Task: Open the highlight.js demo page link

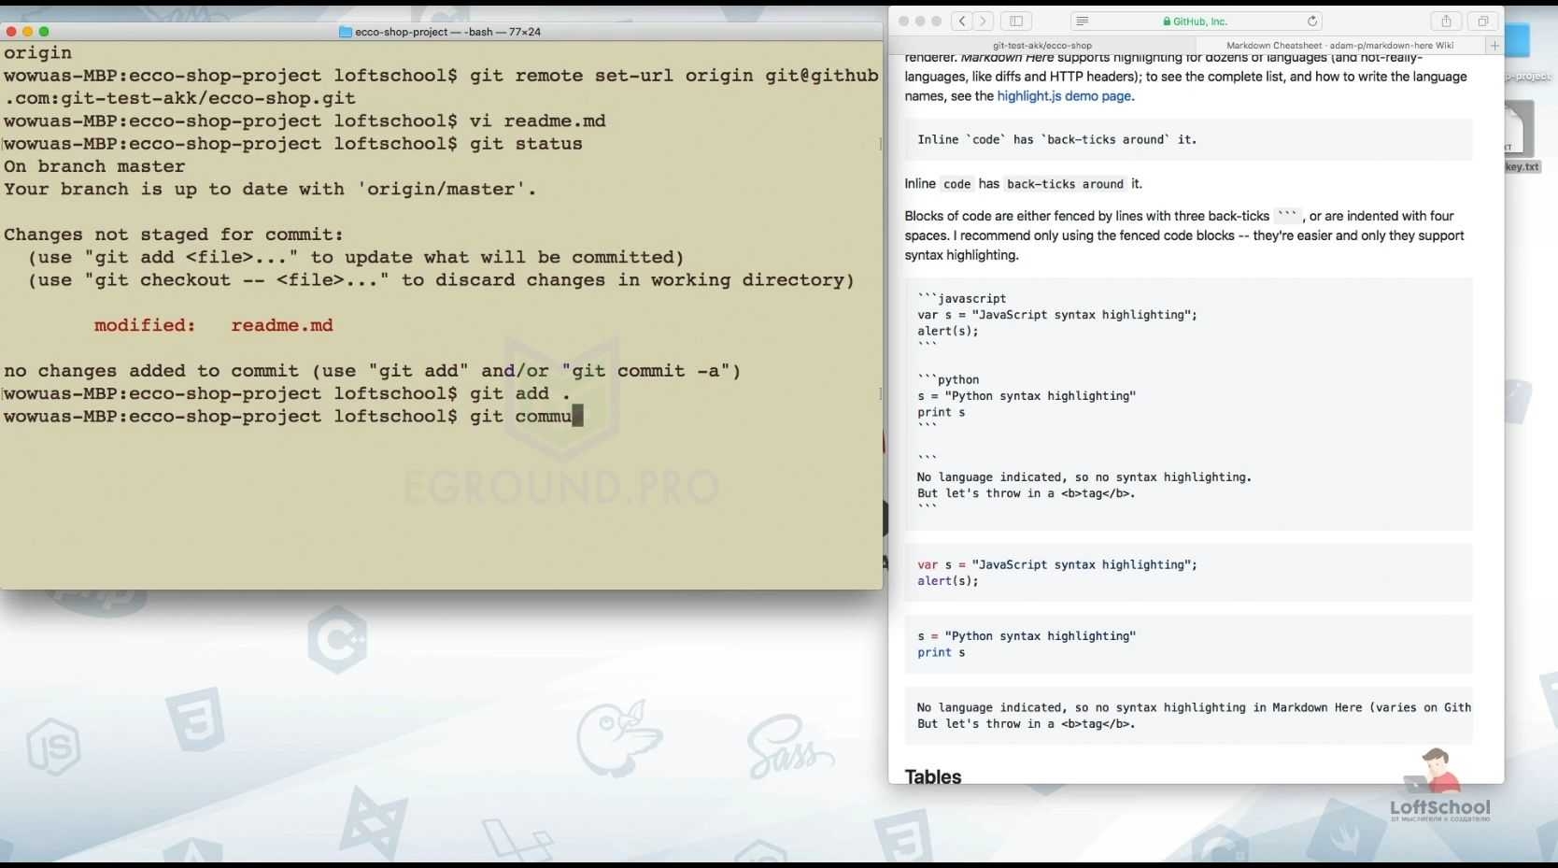Action: (1065, 96)
